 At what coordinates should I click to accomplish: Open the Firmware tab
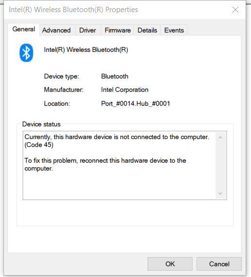(117, 30)
